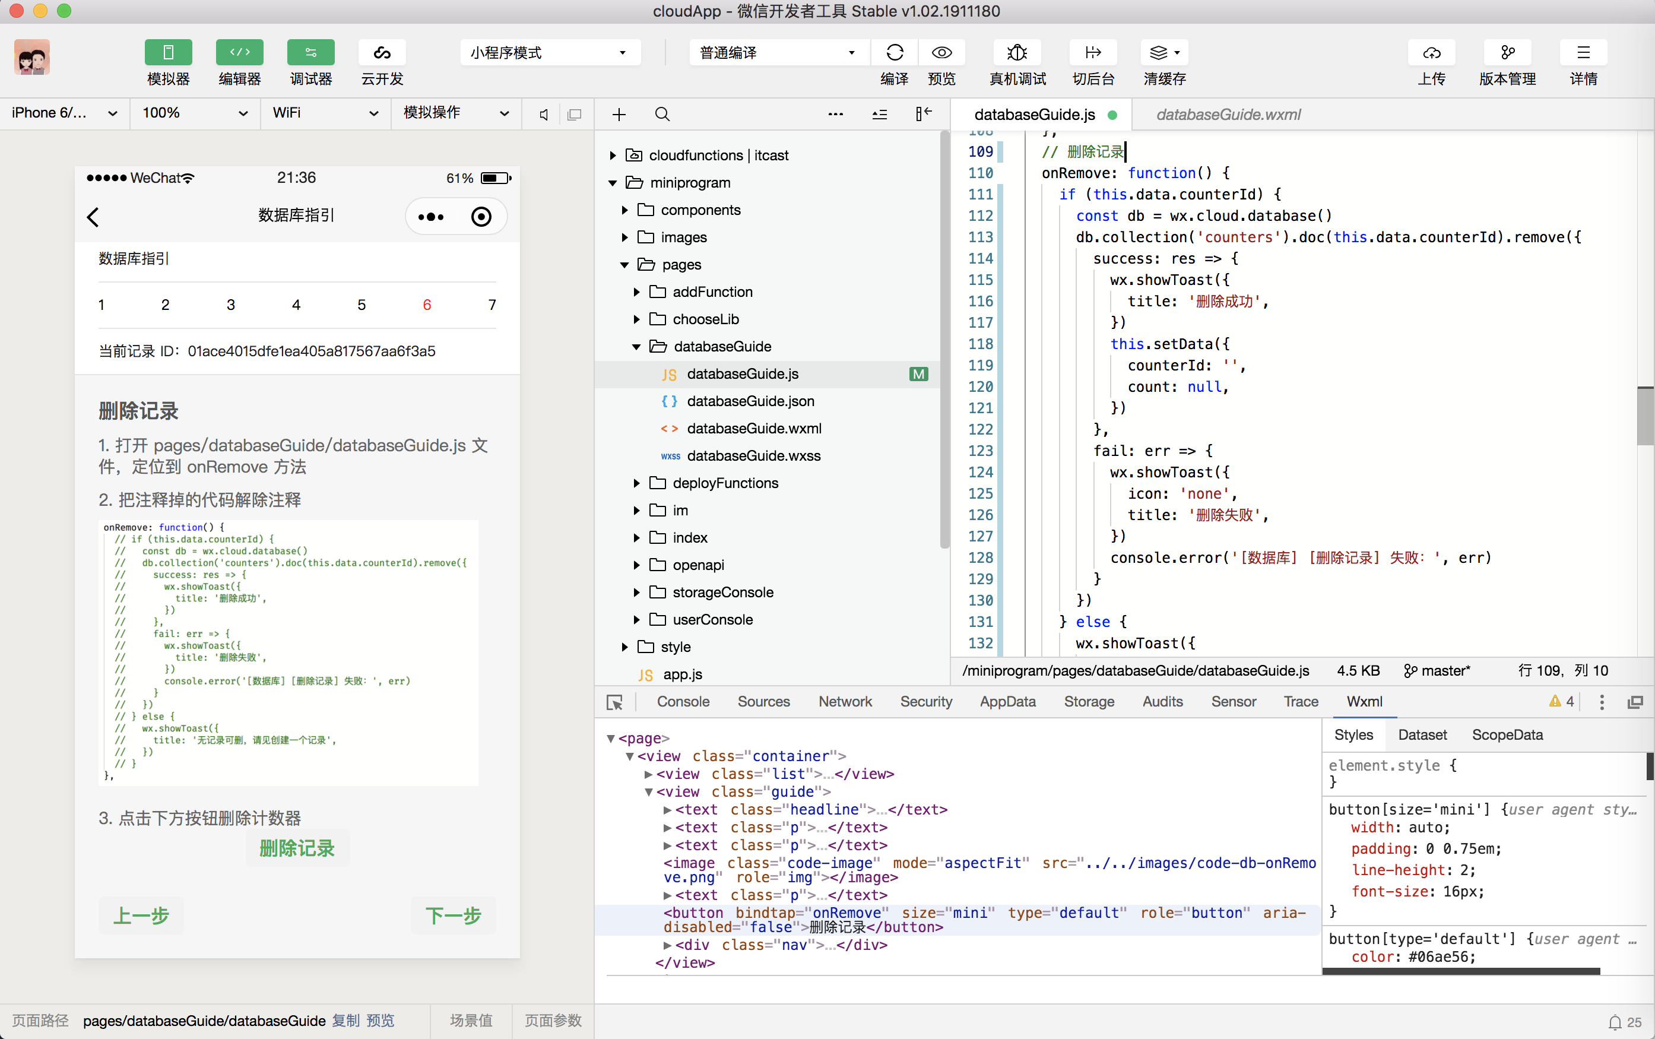The image size is (1655, 1039).
Task: Open the 详情 details panel
Action: (1583, 52)
